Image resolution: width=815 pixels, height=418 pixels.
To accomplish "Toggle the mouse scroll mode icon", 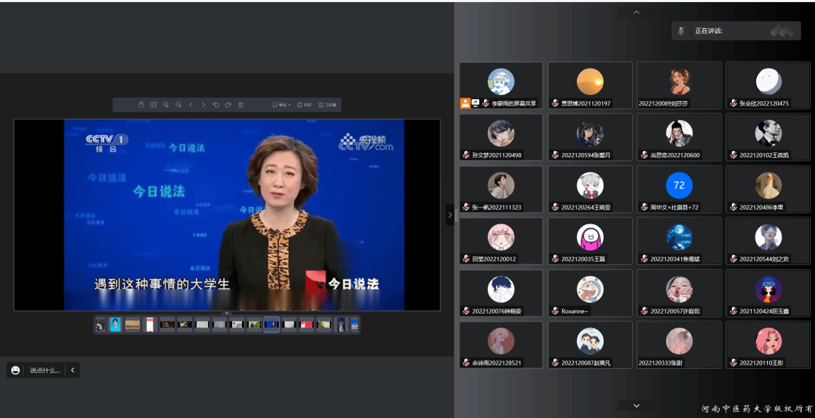I will pos(141,104).
